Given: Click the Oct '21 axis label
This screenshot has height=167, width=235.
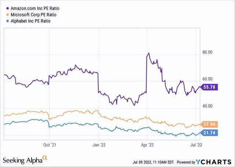Looking at the screenshot, I should click(x=50, y=145).
